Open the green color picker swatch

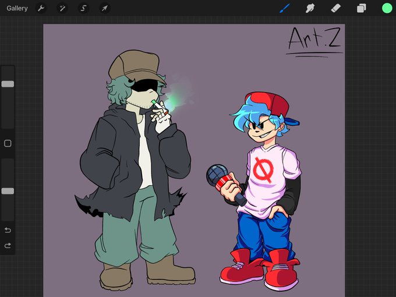pos(387,8)
